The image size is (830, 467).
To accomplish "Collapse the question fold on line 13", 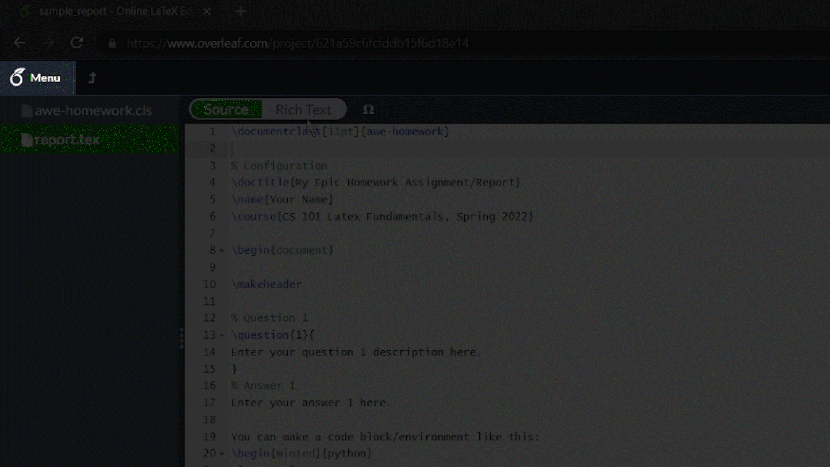I will tap(222, 335).
